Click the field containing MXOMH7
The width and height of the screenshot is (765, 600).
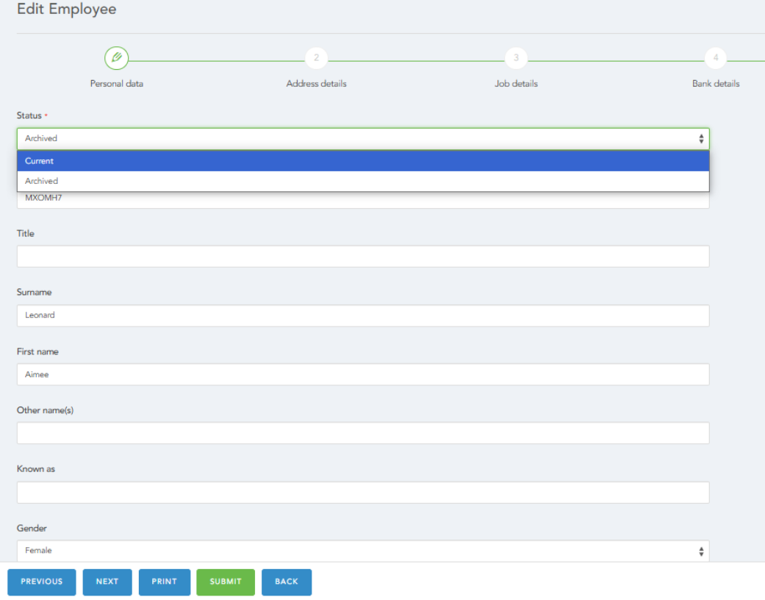[363, 199]
